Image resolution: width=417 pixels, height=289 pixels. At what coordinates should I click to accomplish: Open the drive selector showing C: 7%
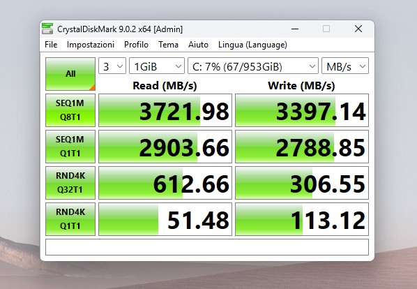[x=253, y=66]
